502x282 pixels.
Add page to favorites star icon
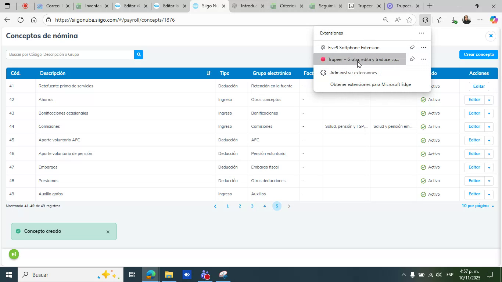(x=409, y=20)
